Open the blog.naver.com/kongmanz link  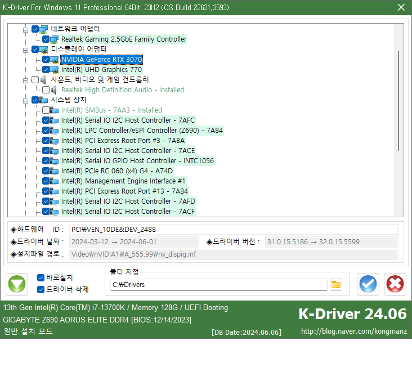pos(354,331)
